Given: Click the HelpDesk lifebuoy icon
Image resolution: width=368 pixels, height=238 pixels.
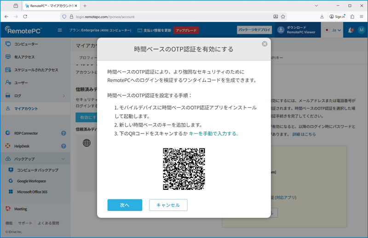Looking at the screenshot, I should point(8,146).
